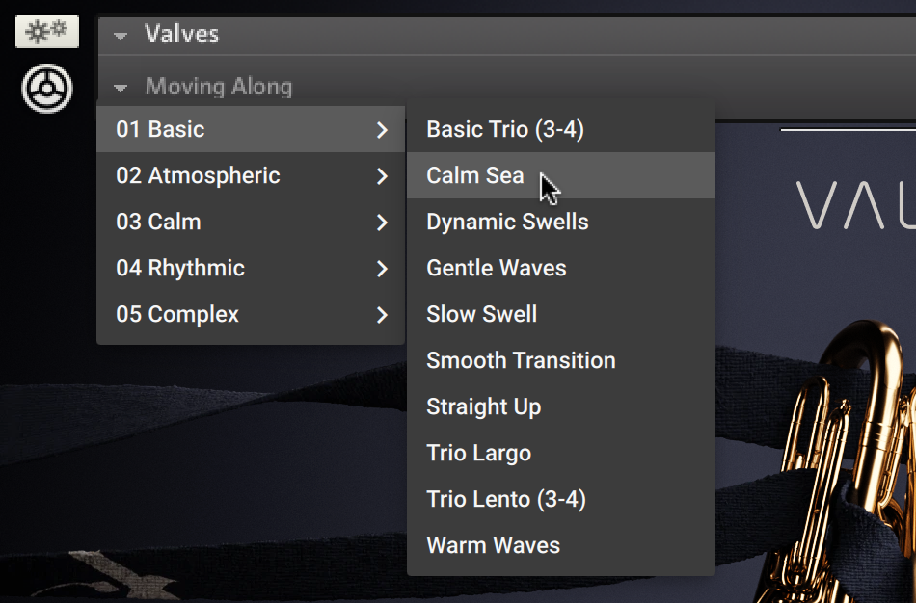Load the Gentle Waves preset
Image resolution: width=916 pixels, height=603 pixels.
click(x=497, y=268)
